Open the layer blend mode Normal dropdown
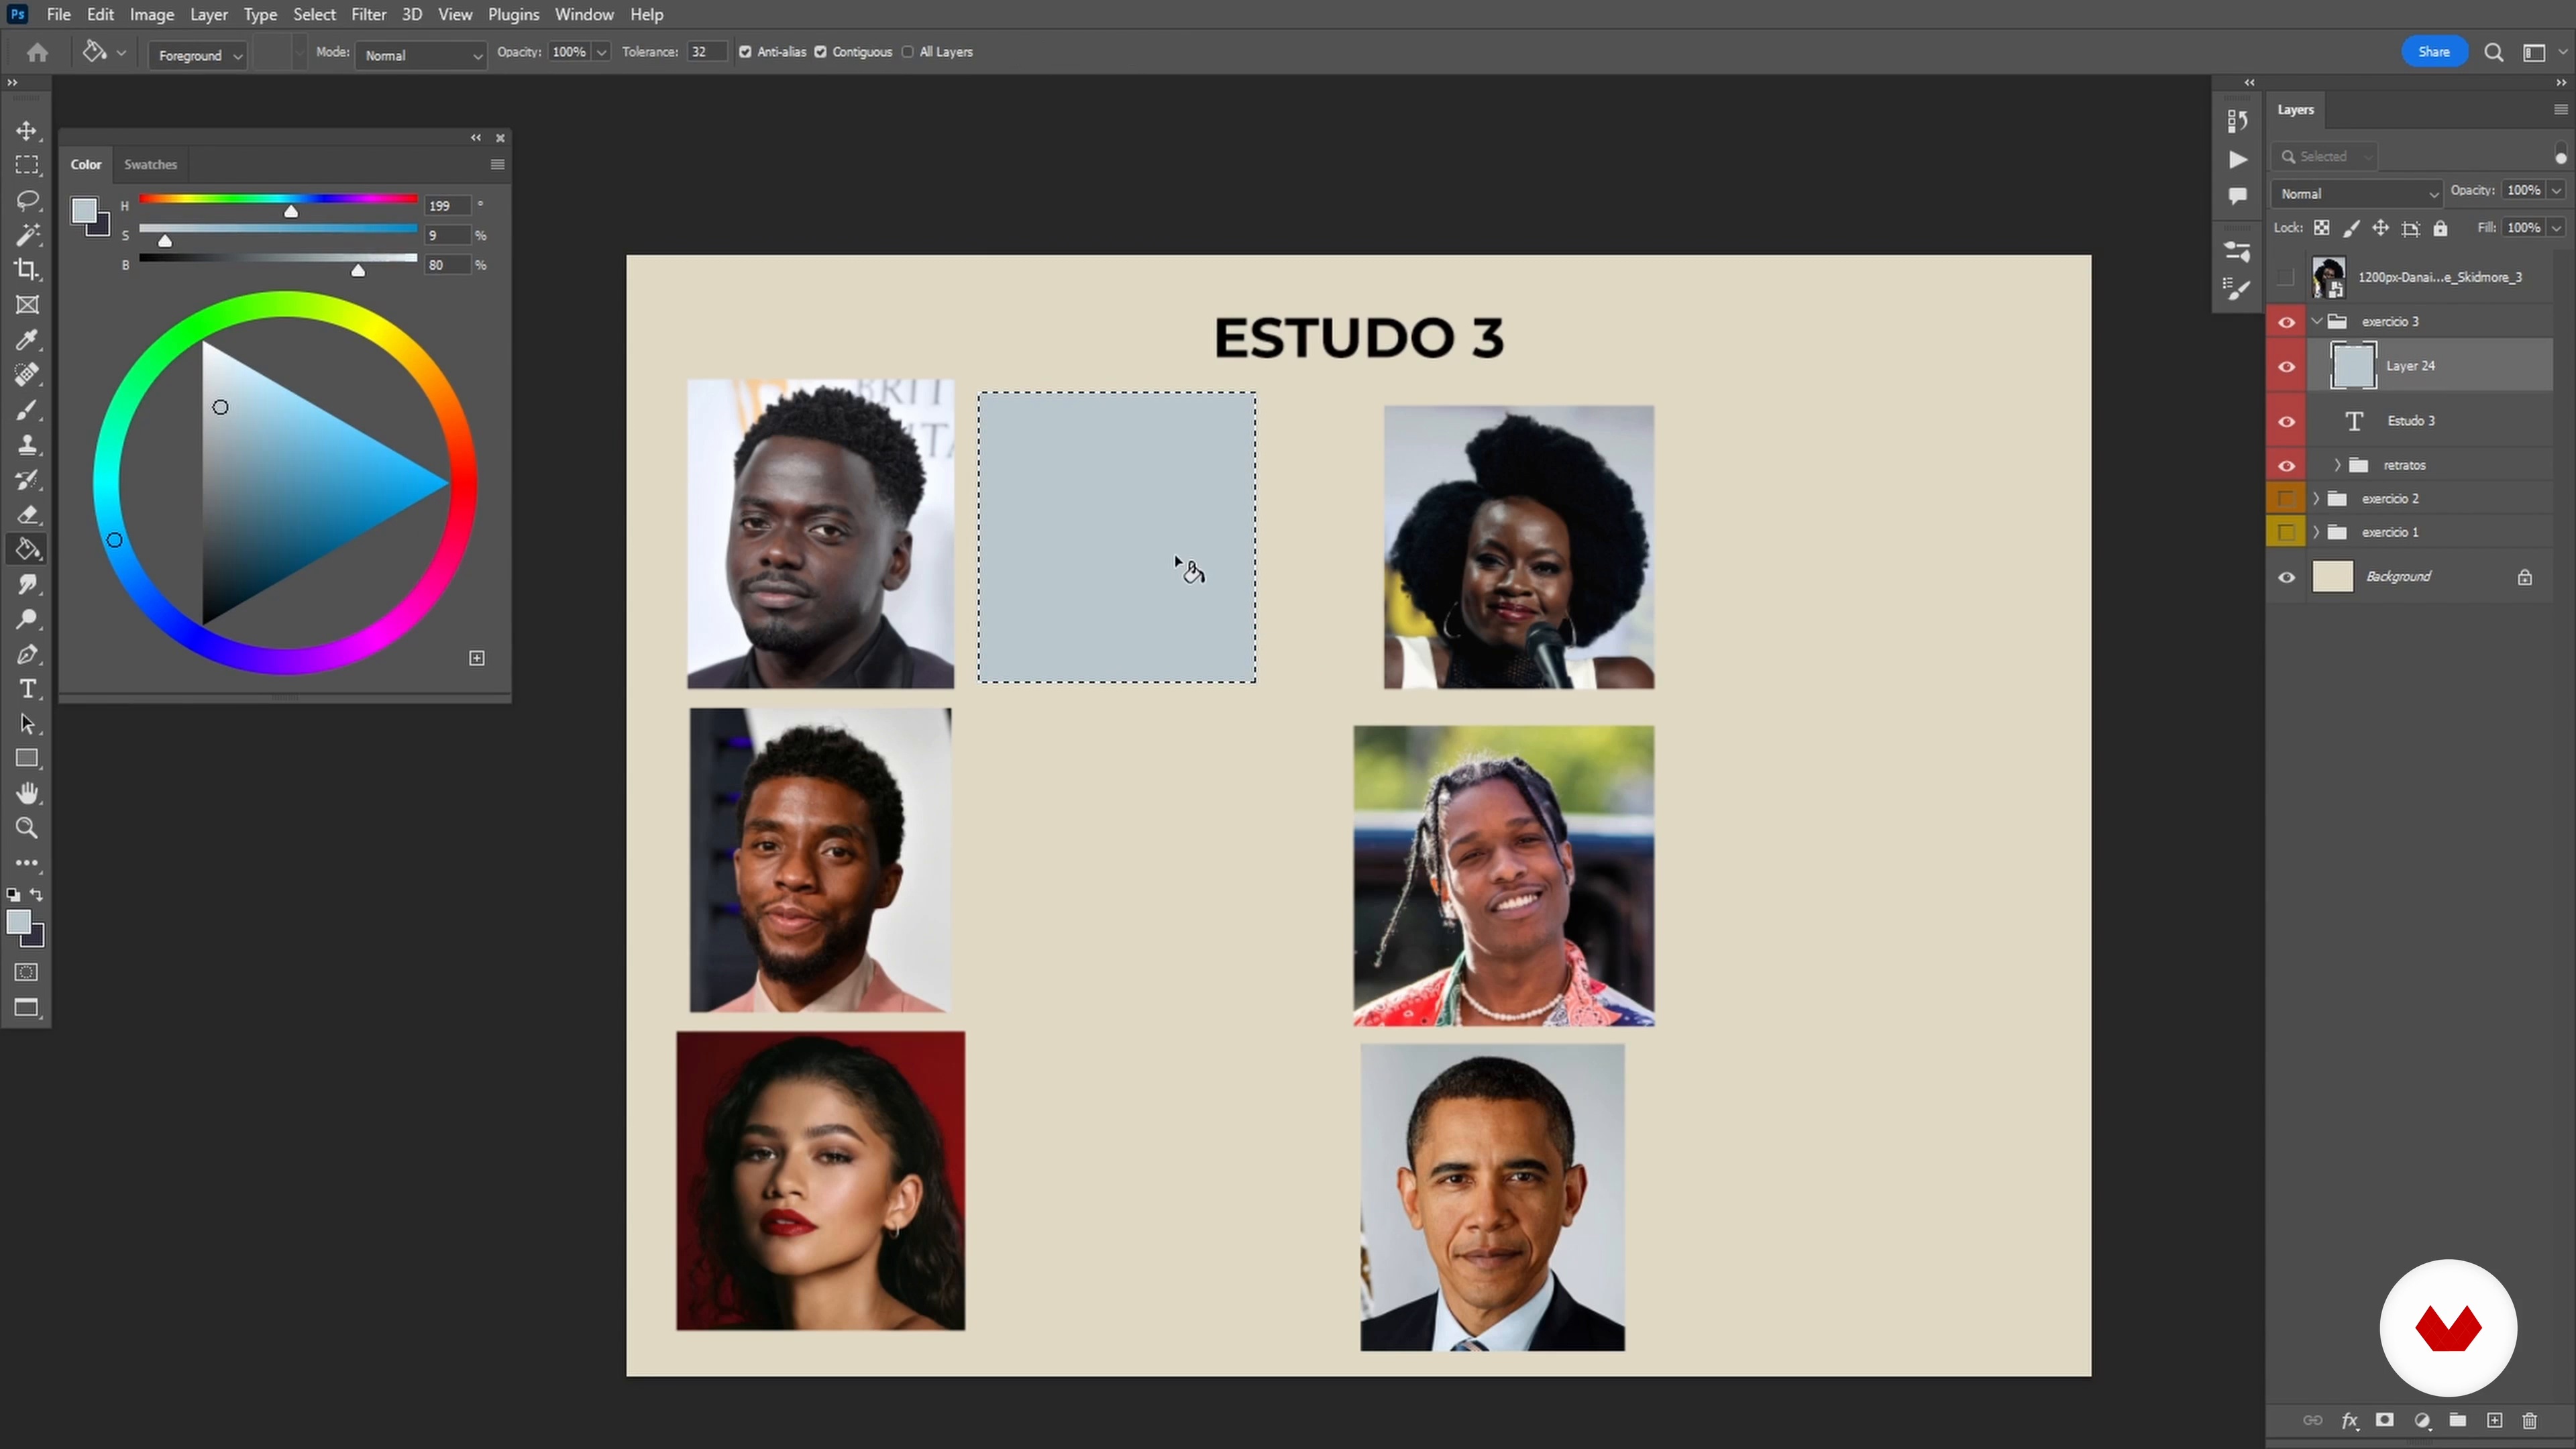Viewport: 2576px width, 1449px height. point(2357,193)
